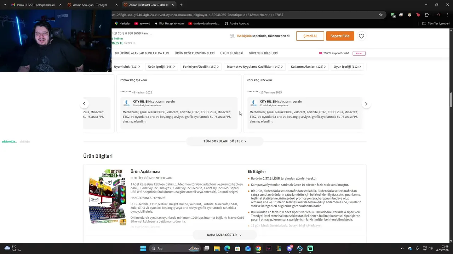Open Valorant from the taskbar
This screenshot has width=453, height=254.
click(269, 248)
